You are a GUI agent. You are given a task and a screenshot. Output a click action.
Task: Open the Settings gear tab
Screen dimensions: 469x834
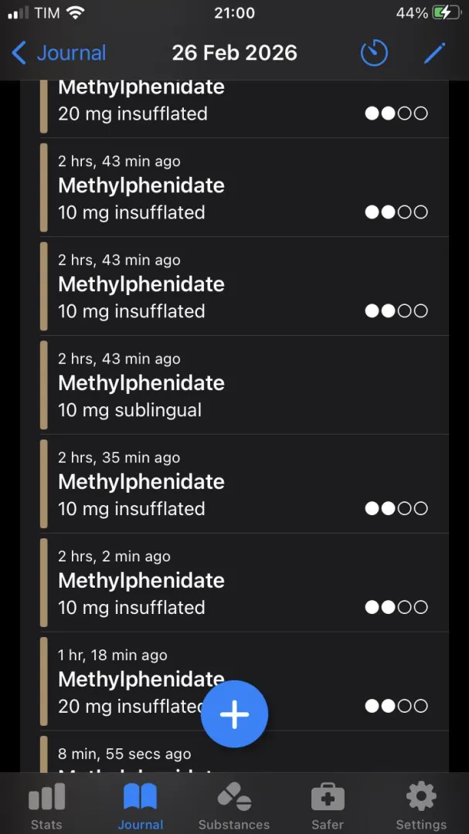coord(421,805)
